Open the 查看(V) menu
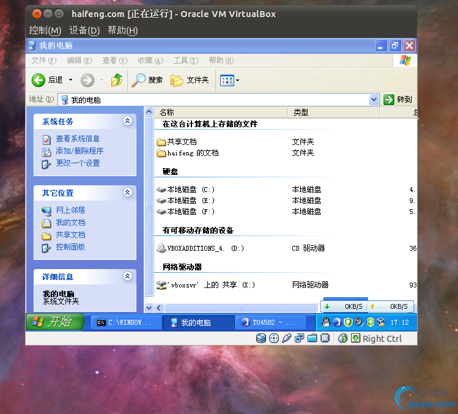458x414 pixels. [x=115, y=61]
